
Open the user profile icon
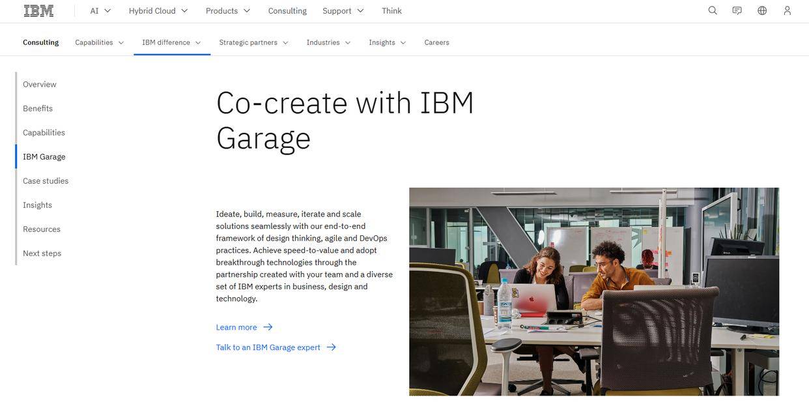(788, 10)
